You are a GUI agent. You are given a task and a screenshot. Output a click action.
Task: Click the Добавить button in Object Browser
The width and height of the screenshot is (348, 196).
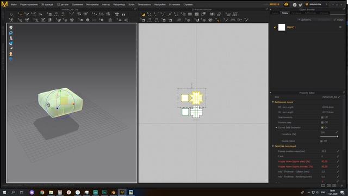pos(304,20)
